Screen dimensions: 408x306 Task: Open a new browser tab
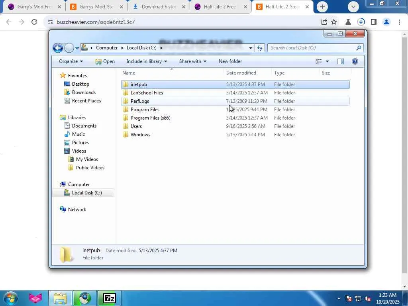coord(322,7)
